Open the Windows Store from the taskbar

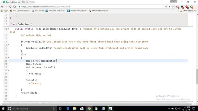tap(82, 109)
